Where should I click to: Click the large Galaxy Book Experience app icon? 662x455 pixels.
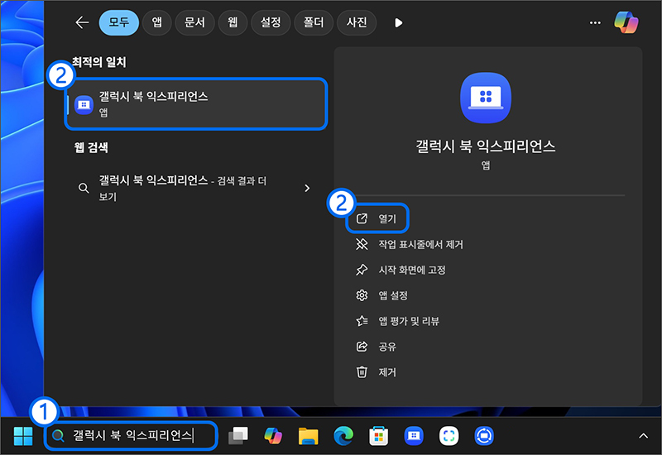click(486, 98)
